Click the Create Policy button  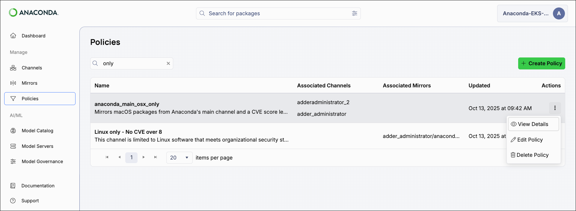[x=542, y=63]
